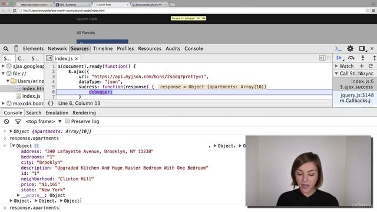Click the browser address bar
The width and height of the screenshot is (377, 212).
(x=193, y=11)
